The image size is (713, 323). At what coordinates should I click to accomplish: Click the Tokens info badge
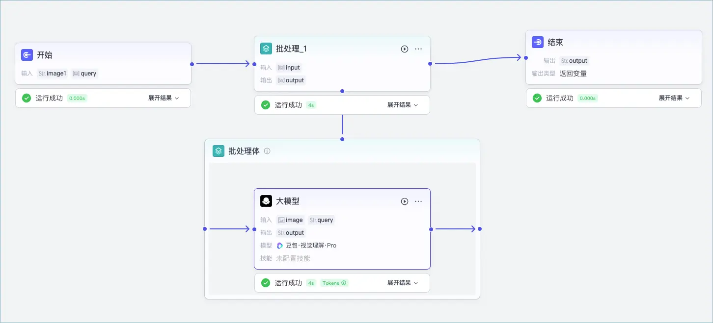334,283
